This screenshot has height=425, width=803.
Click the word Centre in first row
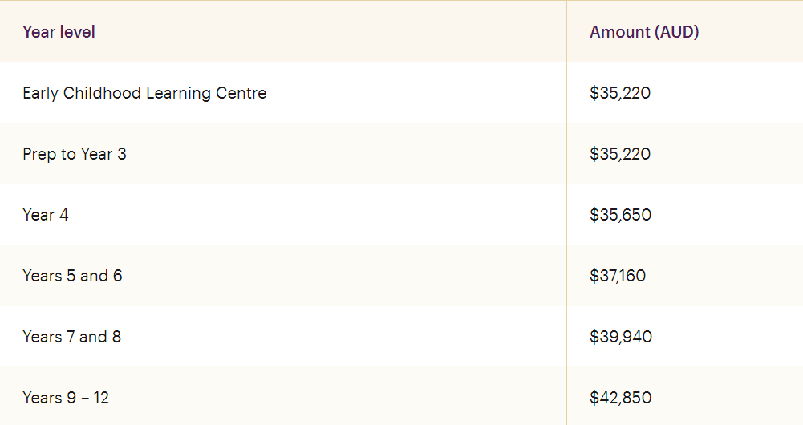coord(241,93)
